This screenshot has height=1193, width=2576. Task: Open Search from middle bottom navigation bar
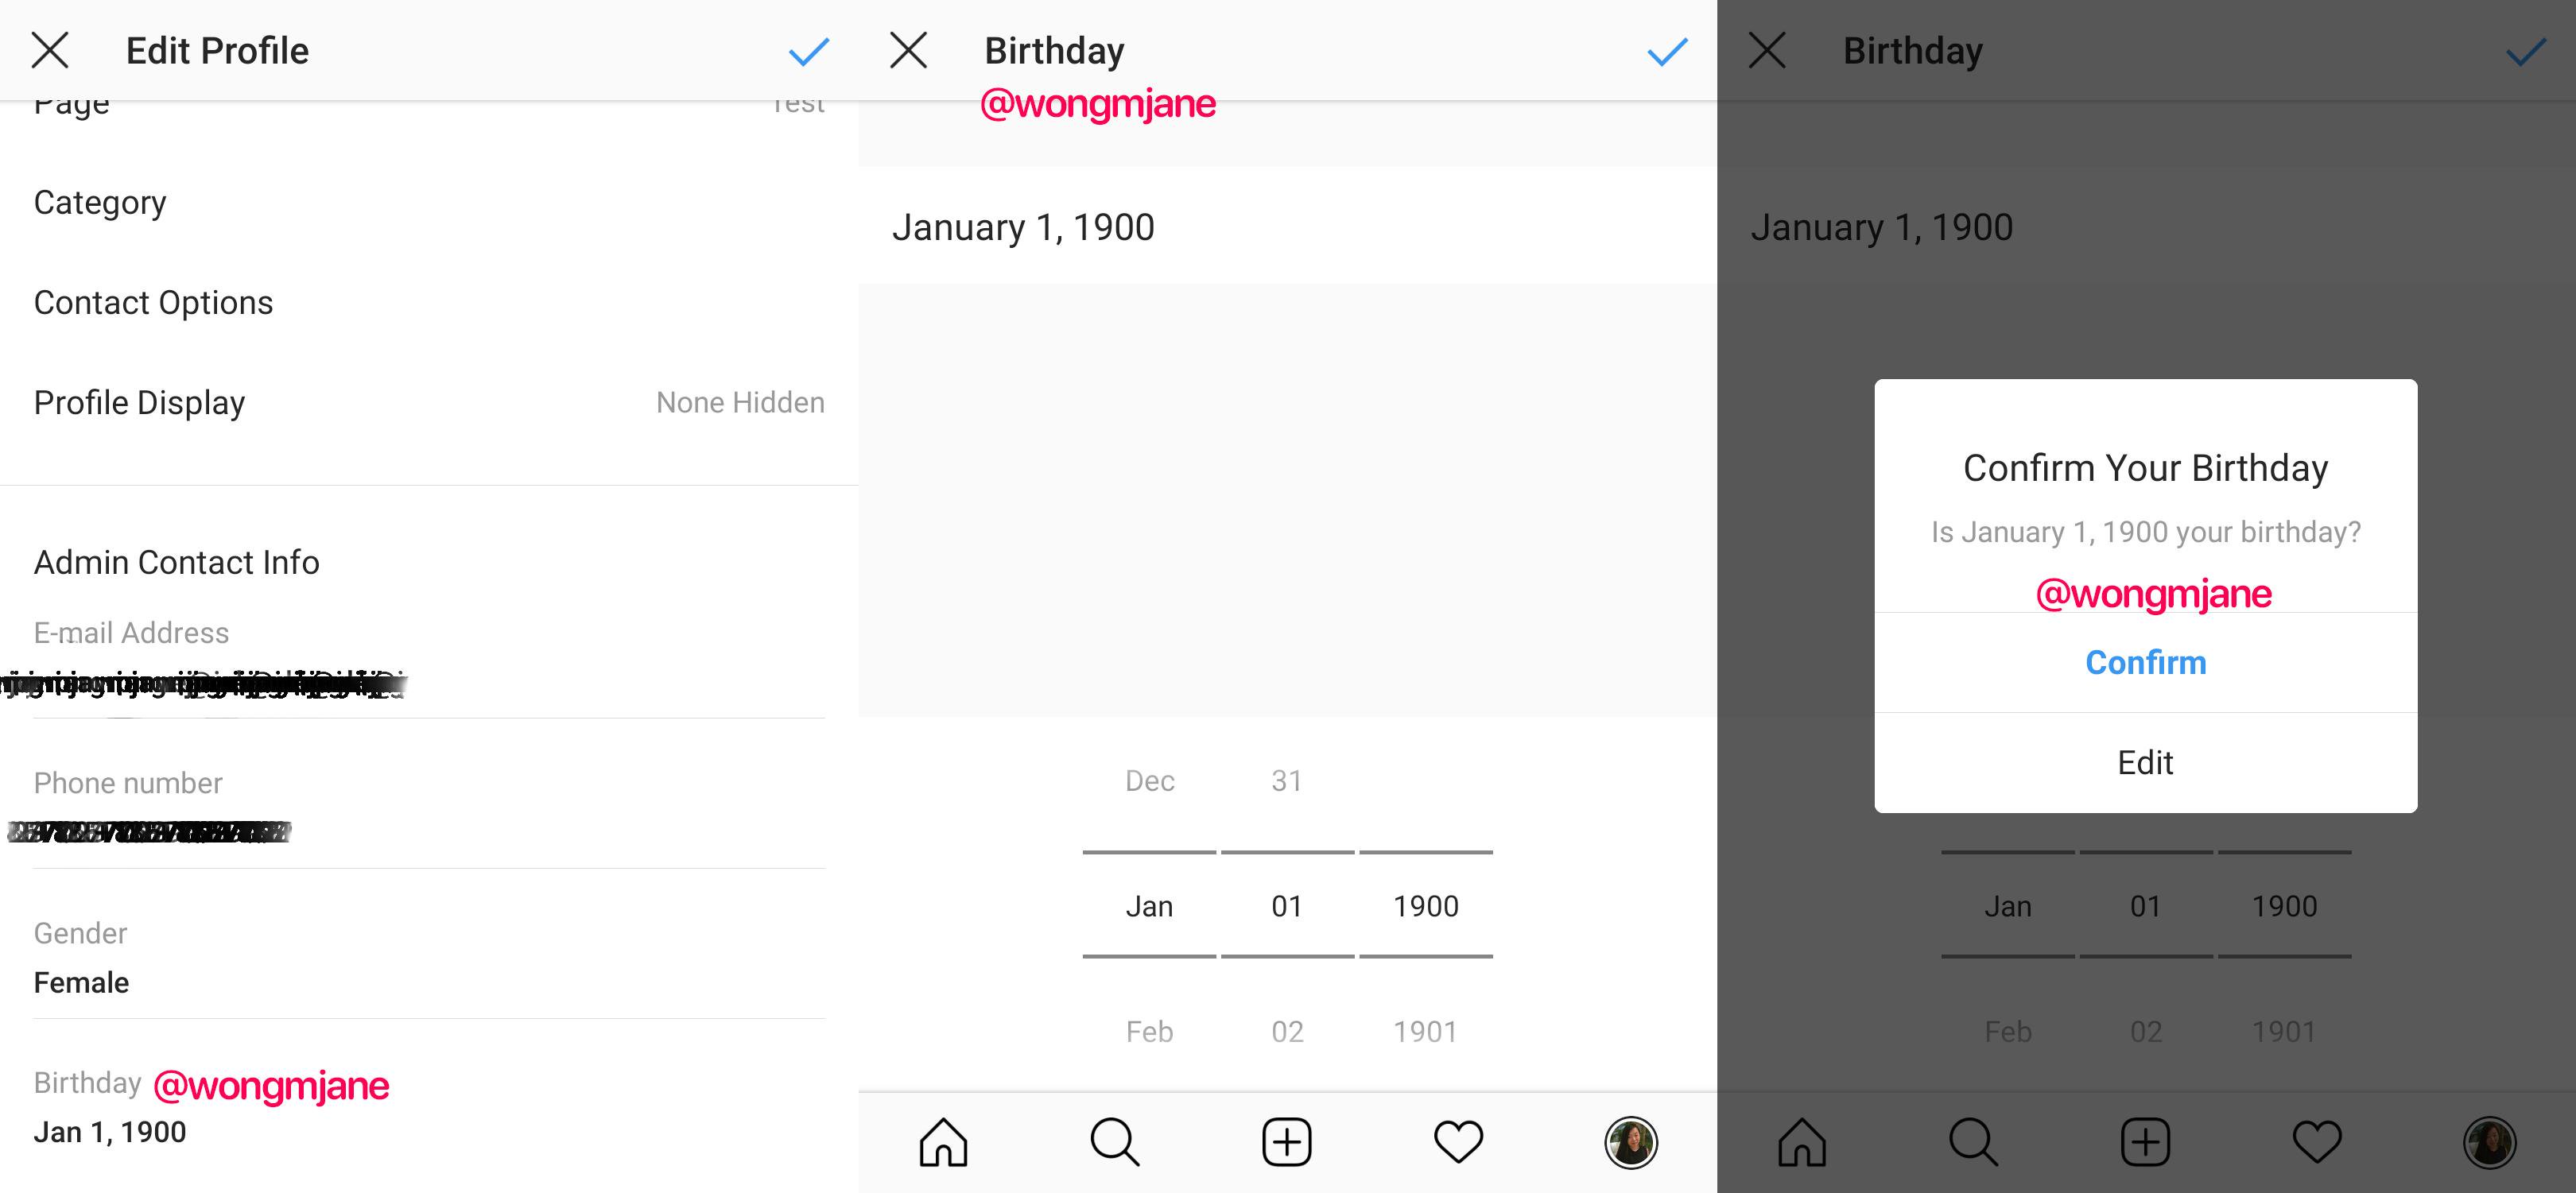pos(1114,1142)
